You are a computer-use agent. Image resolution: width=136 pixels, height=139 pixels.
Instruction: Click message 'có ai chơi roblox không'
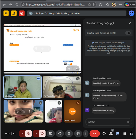click(104, 110)
